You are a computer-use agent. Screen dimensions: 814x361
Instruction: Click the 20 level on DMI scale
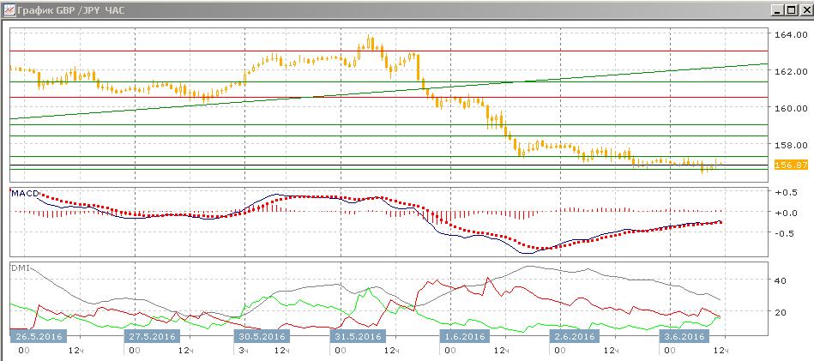point(781,312)
